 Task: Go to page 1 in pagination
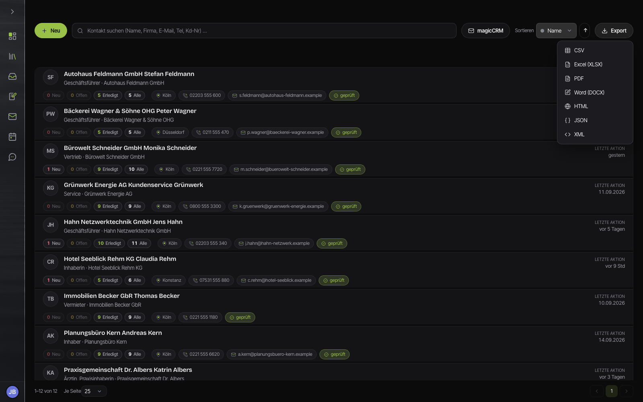(612, 391)
